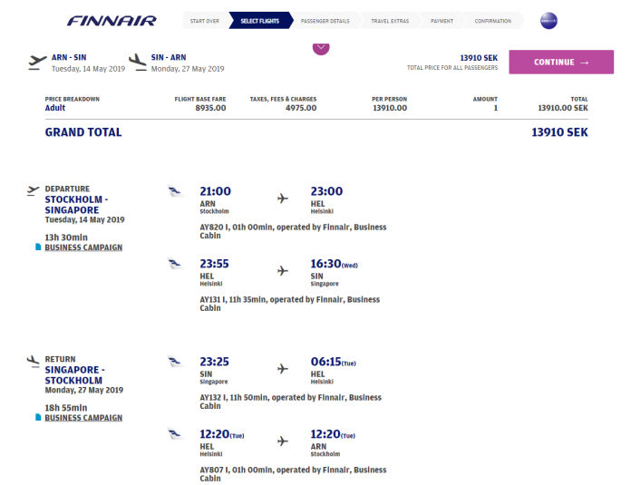Image resolution: width=631 pixels, height=485 pixels.
Task: Click the SIN - ARN return summary
Action: [x=188, y=63]
